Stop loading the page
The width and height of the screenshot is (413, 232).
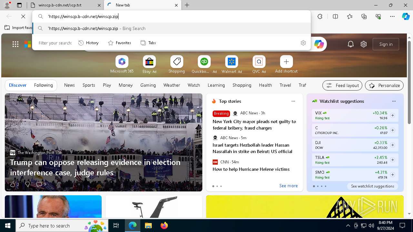coord(23,16)
